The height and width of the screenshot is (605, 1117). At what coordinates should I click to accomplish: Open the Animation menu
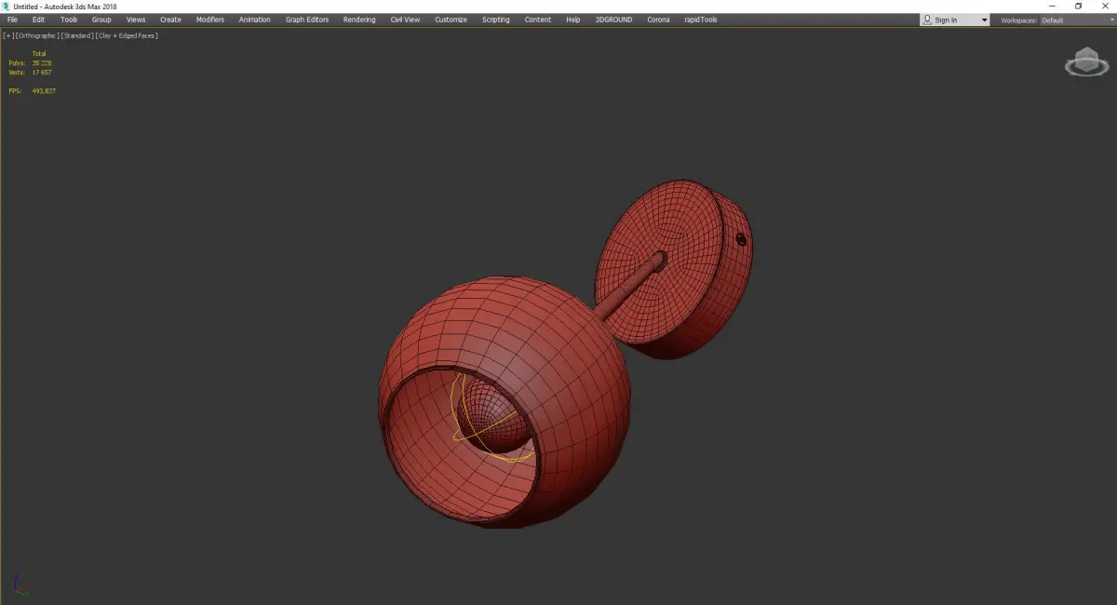255,20
